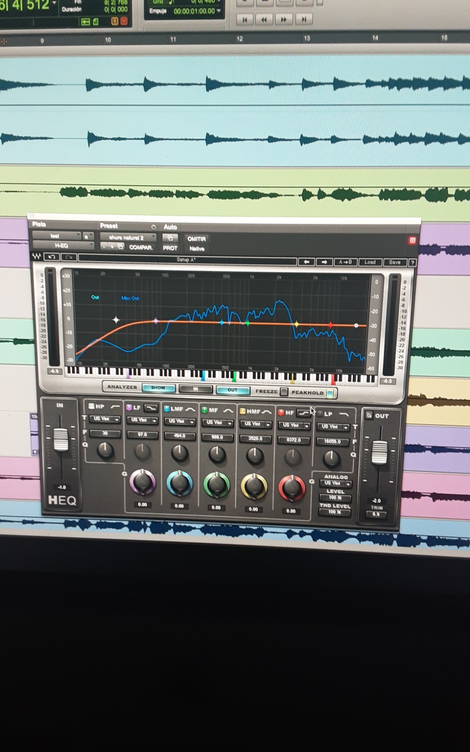
Task: Toggle the HP band enable square
Action: tap(91, 406)
